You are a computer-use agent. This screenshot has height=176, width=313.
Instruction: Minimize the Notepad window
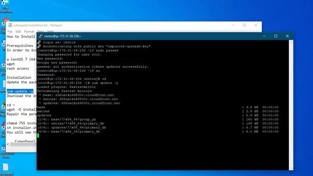[233, 25]
